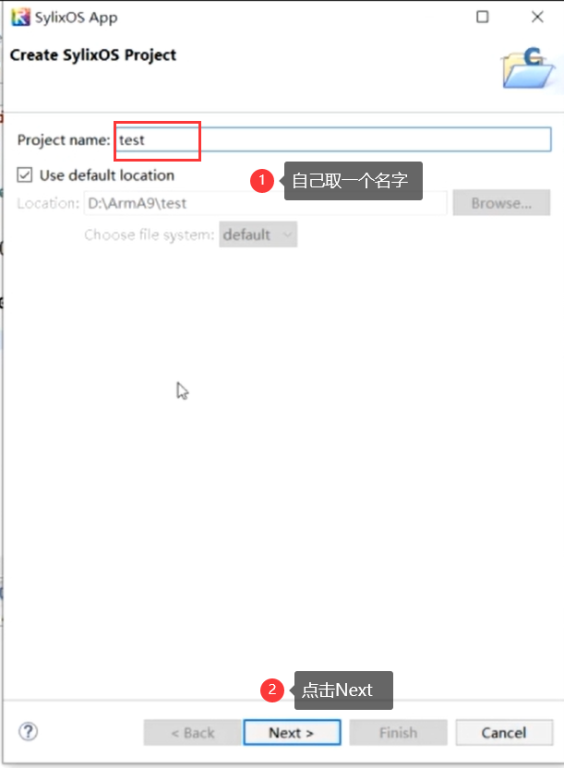Open the Choose file system dropdown
The width and height of the screenshot is (564, 768).
[258, 234]
